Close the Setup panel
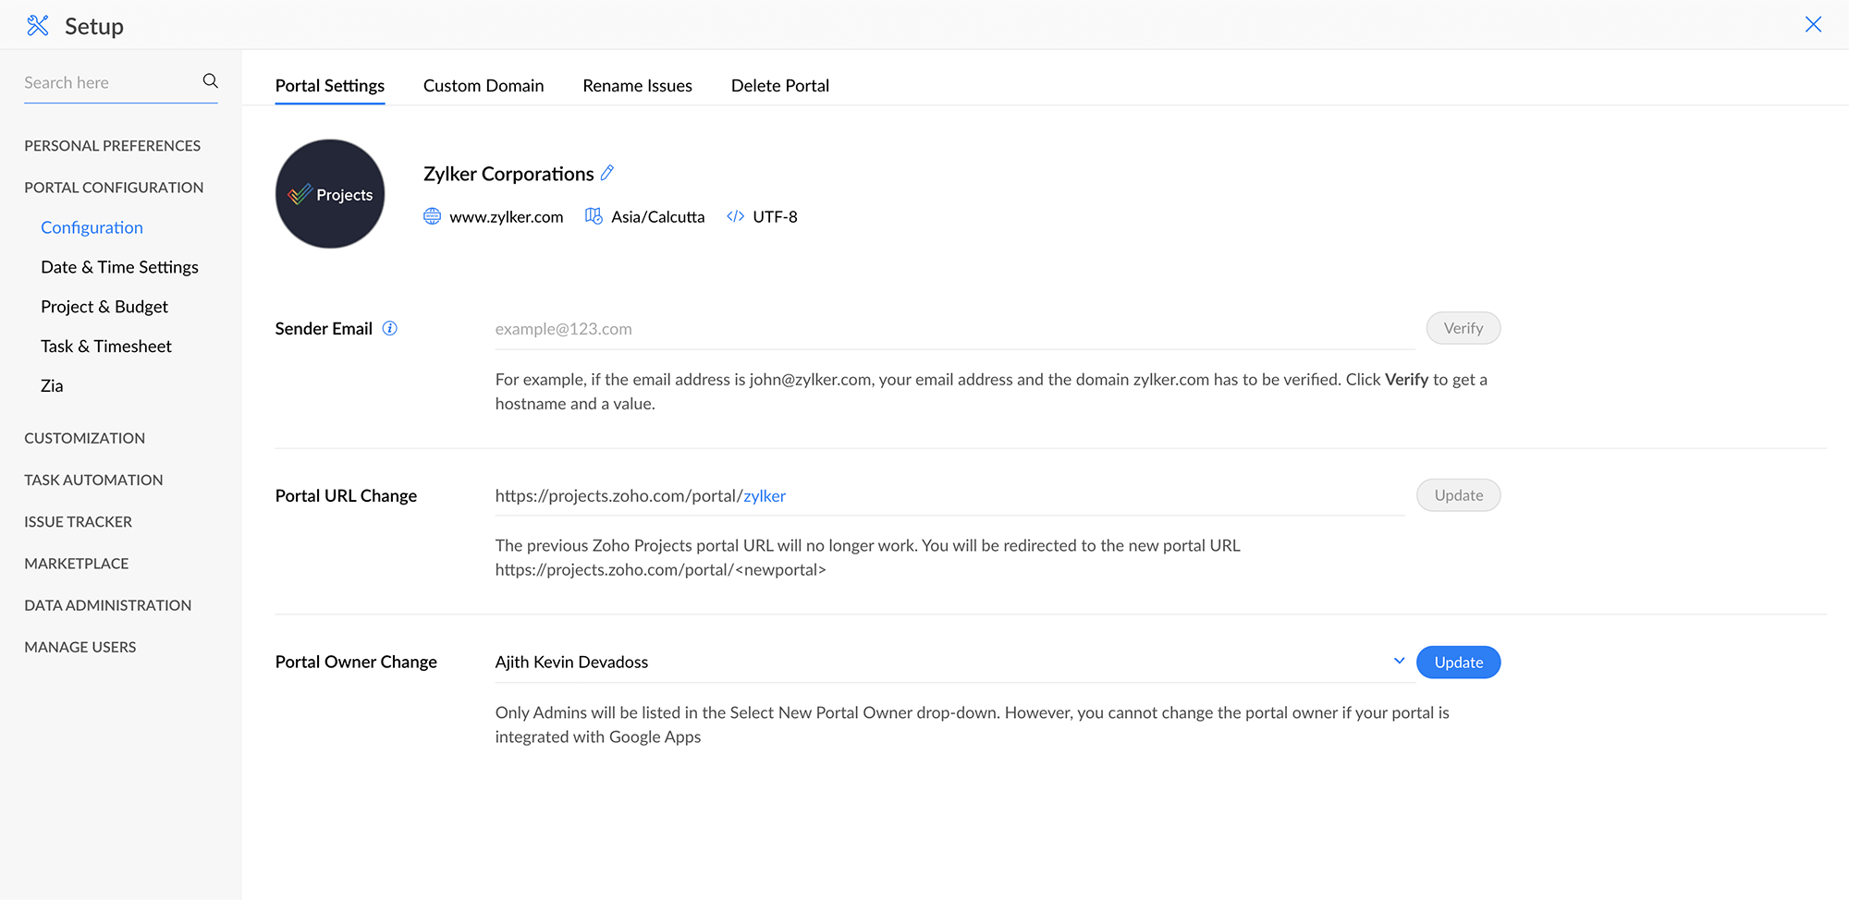1849x900 pixels. [x=1813, y=25]
